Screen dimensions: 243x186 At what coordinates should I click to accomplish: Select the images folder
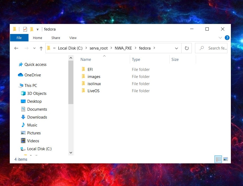point(94,77)
